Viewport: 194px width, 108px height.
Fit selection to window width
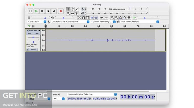(120, 18)
